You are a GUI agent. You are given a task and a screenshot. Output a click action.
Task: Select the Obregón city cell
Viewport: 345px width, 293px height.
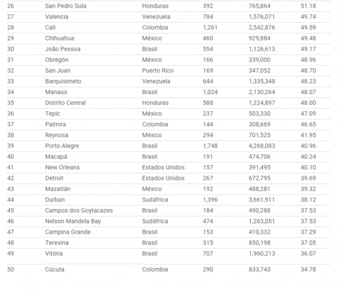[x=57, y=59]
